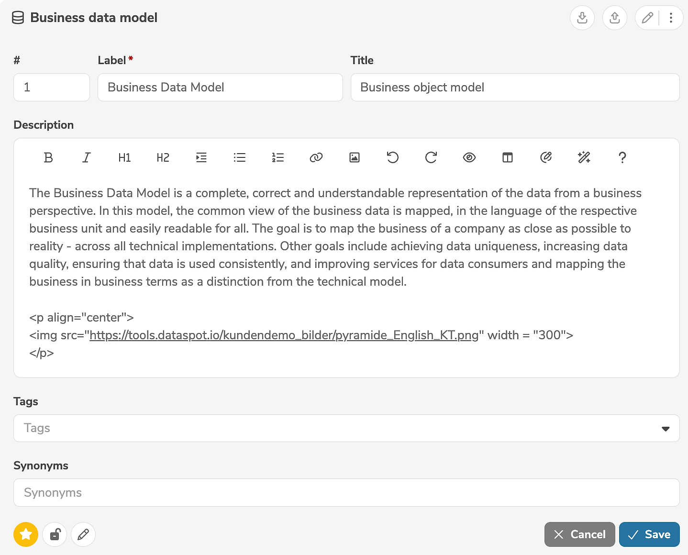Open the three-dot more options menu
Viewport: 688px width, 555px height.
point(671,18)
